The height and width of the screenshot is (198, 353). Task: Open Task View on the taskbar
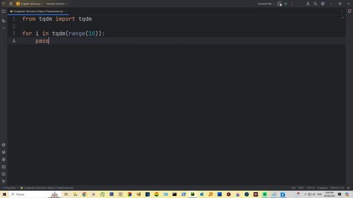(x=66, y=194)
